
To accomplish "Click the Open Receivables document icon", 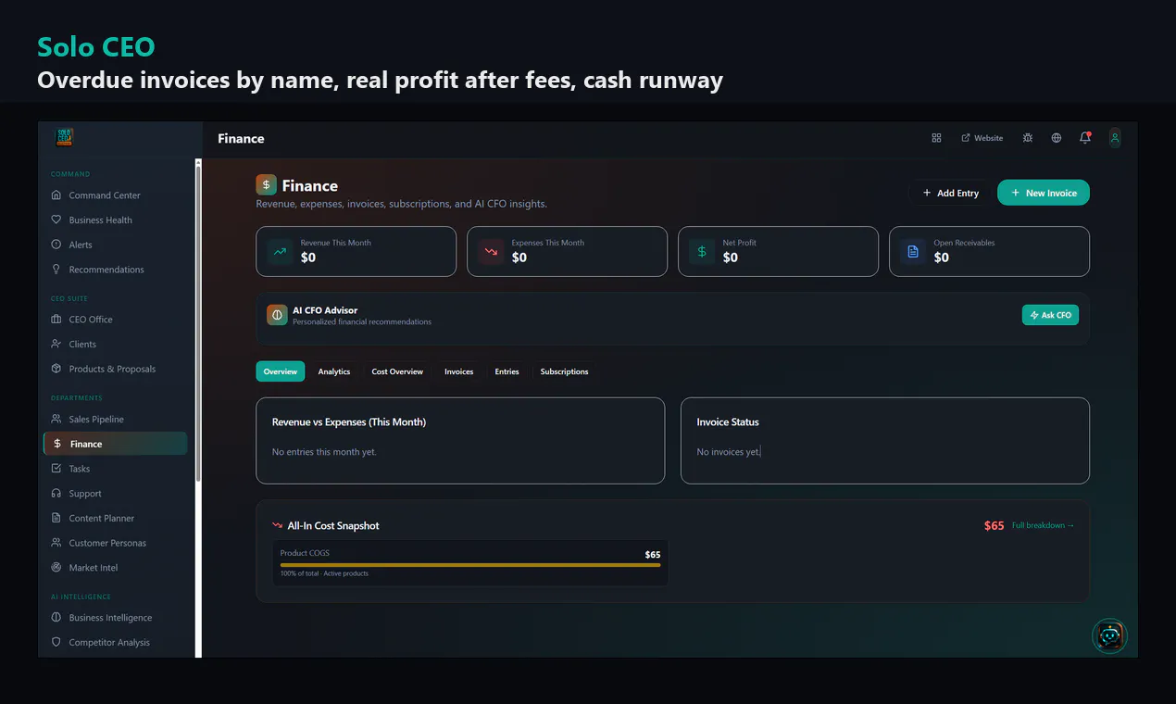I will [913, 251].
